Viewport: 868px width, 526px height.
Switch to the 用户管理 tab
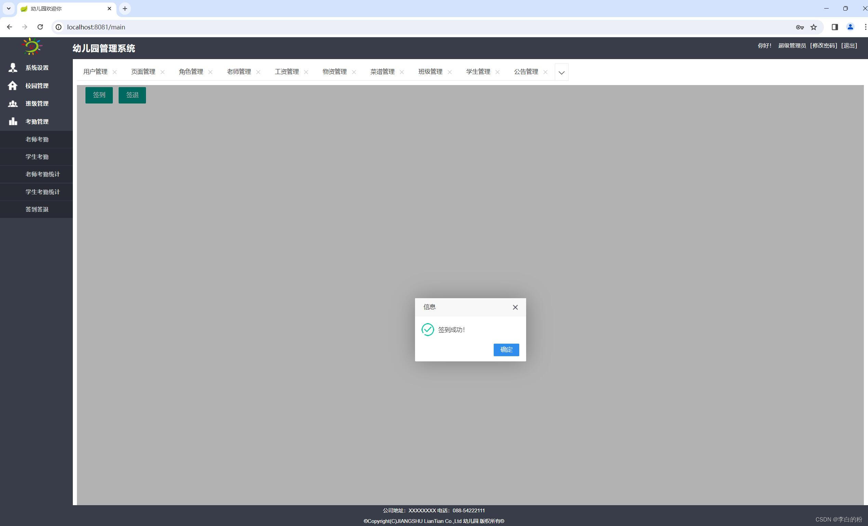click(95, 72)
